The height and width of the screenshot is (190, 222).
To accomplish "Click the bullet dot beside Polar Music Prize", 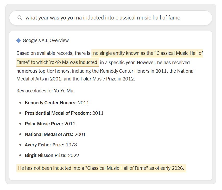I will pyautogui.click(x=20, y=124).
